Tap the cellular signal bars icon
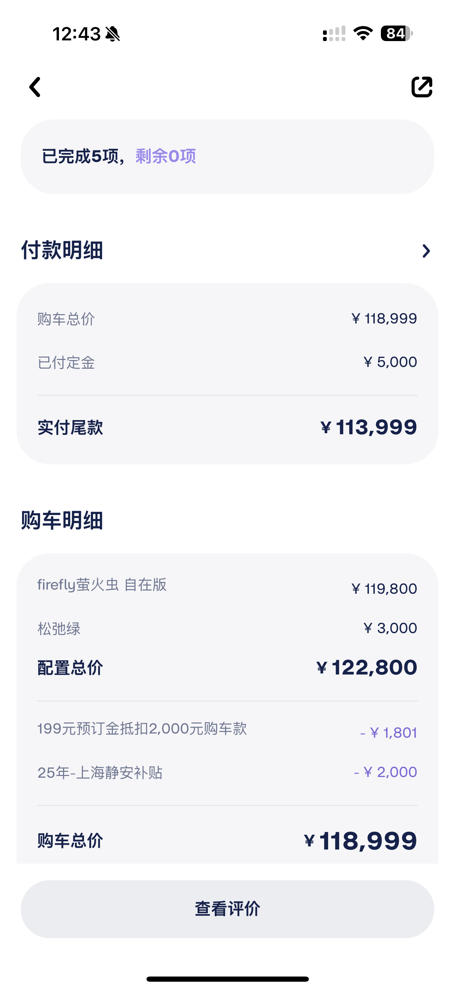 tap(334, 33)
